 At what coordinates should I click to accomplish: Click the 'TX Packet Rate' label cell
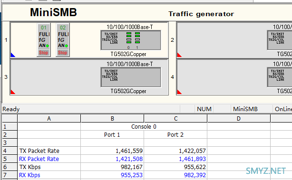[x=49, y=151]
